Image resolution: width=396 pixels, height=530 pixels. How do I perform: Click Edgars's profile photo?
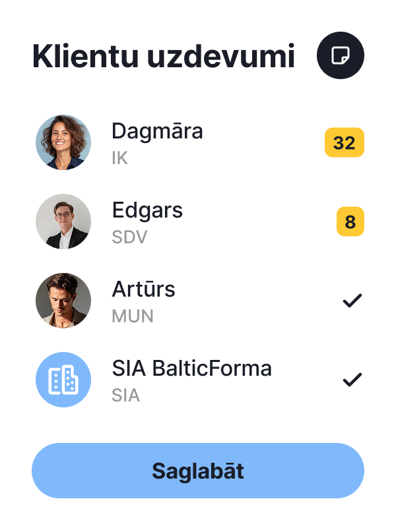click(63, 221)
